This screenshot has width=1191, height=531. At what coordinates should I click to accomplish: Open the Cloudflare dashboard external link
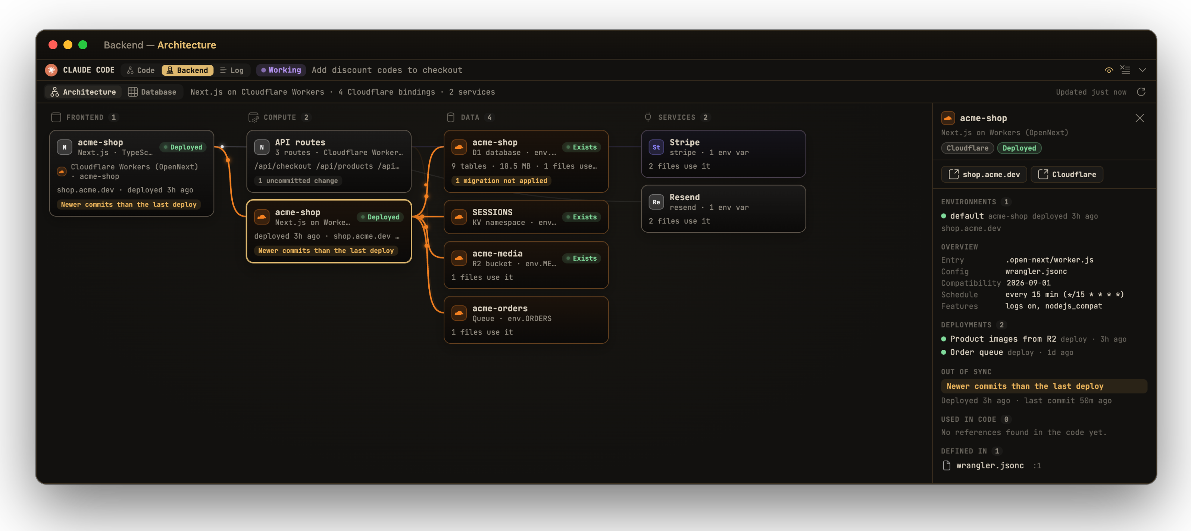click(1067, 174)
